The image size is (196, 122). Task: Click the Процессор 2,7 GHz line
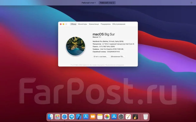(113, 44)
